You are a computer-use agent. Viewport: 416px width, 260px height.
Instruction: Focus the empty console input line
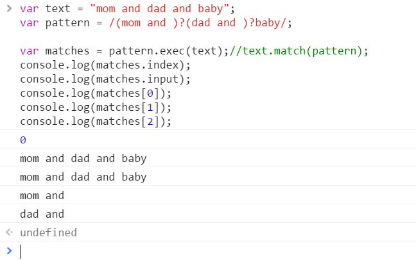coord(193,250)
